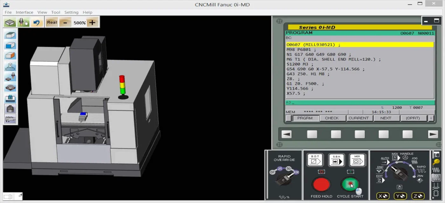Screen dimensions: 445x203
Task: Expand soft keys with the + button
Action: click(x=431, y=118)
